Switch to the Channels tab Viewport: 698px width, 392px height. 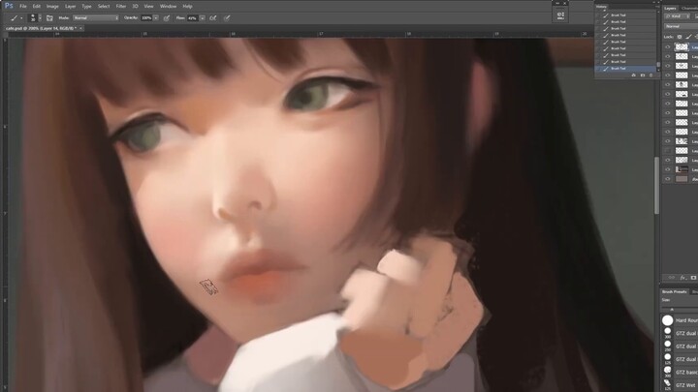pyautogui.click(x=689, y=8)
